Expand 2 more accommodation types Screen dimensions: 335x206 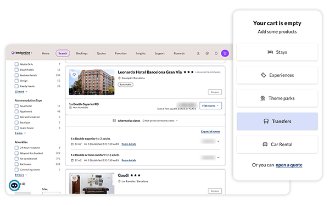tap(20, 133)
